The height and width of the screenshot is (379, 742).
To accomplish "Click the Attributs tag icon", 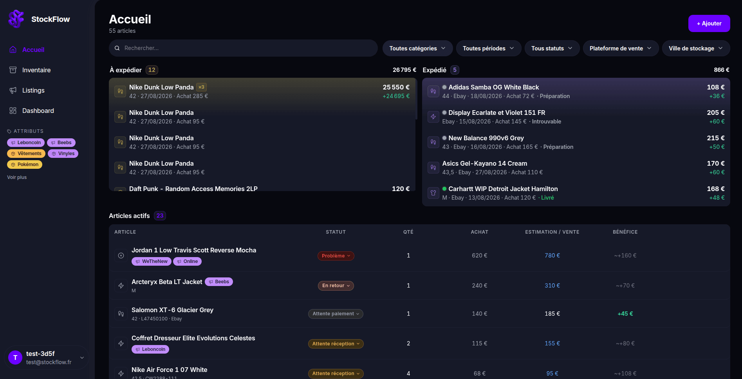I will point(9,131).
